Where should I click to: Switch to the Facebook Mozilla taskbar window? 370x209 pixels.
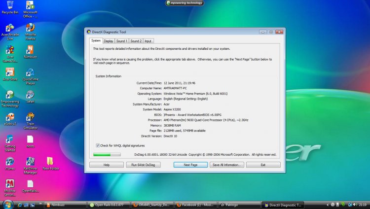[x=196, y=205]
